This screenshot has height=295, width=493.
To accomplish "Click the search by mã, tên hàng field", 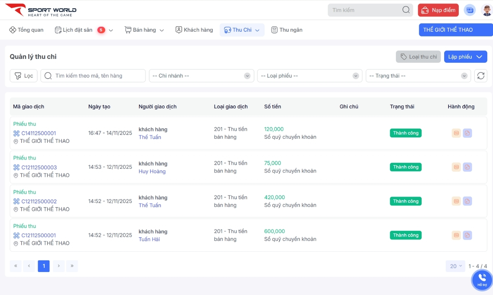I will 97,76.
